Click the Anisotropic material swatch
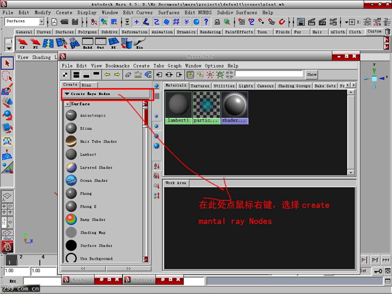Viewport: 392px width, 294px height. 71,115
